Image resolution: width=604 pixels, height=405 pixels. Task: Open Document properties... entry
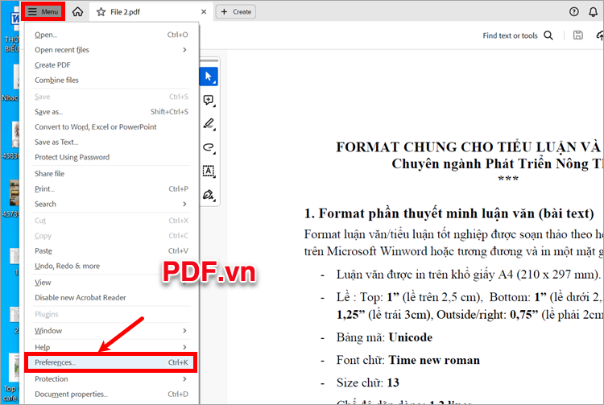pyautogui.click(x=111, y=395)
